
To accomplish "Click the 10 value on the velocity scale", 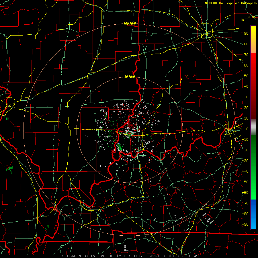I will [x=246, y=118].
